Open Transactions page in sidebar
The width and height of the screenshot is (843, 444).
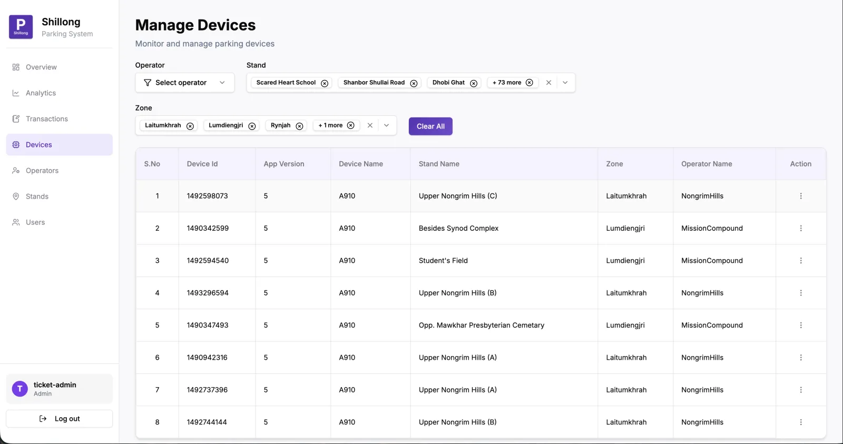pyautogui.click(x=59, y=119)
